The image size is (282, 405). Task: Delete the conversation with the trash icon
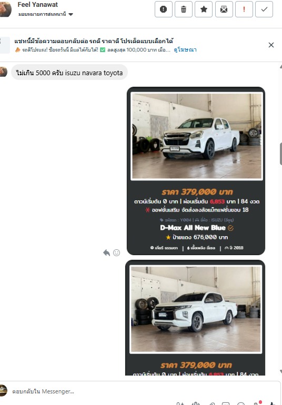(184, 9)
